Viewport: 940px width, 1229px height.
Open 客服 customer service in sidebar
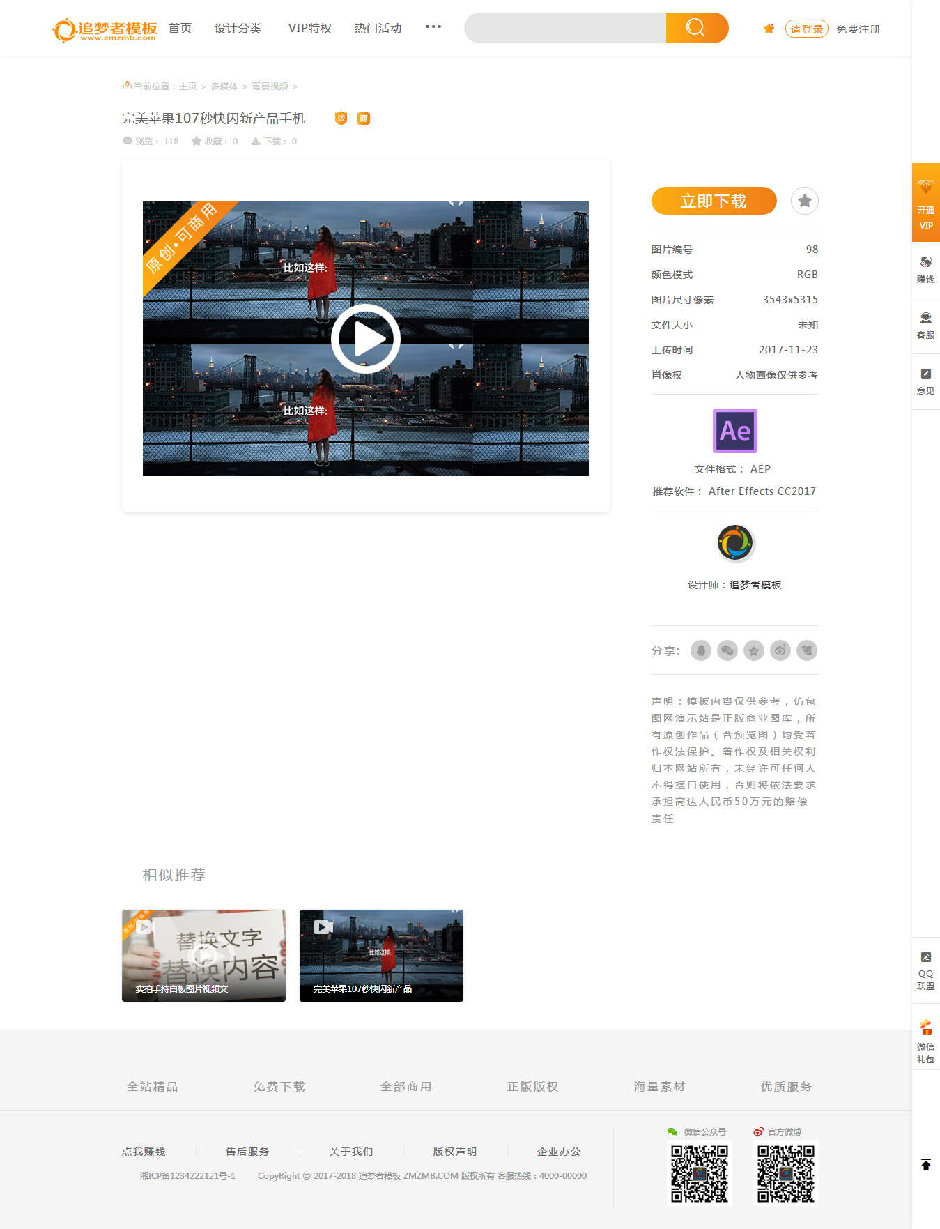(925, 326)
